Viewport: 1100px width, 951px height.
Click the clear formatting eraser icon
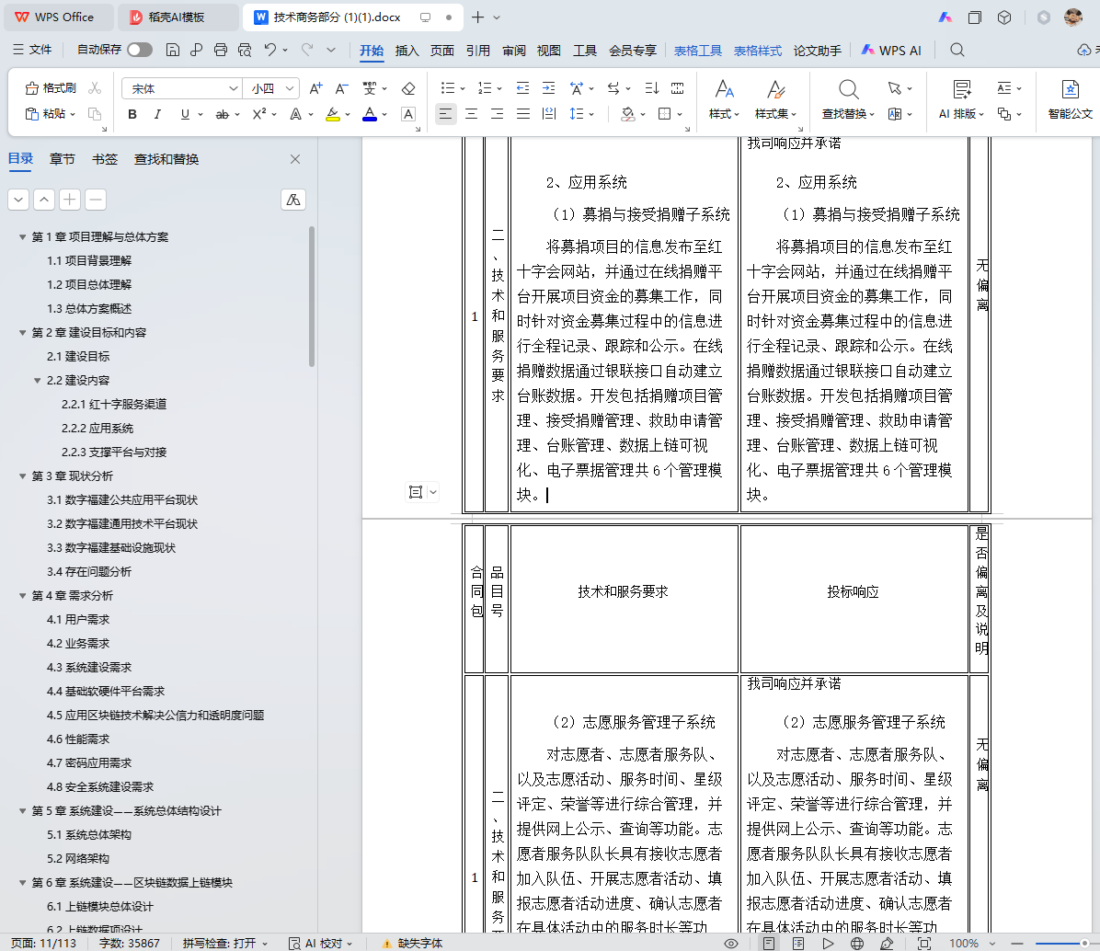[407, 88]
